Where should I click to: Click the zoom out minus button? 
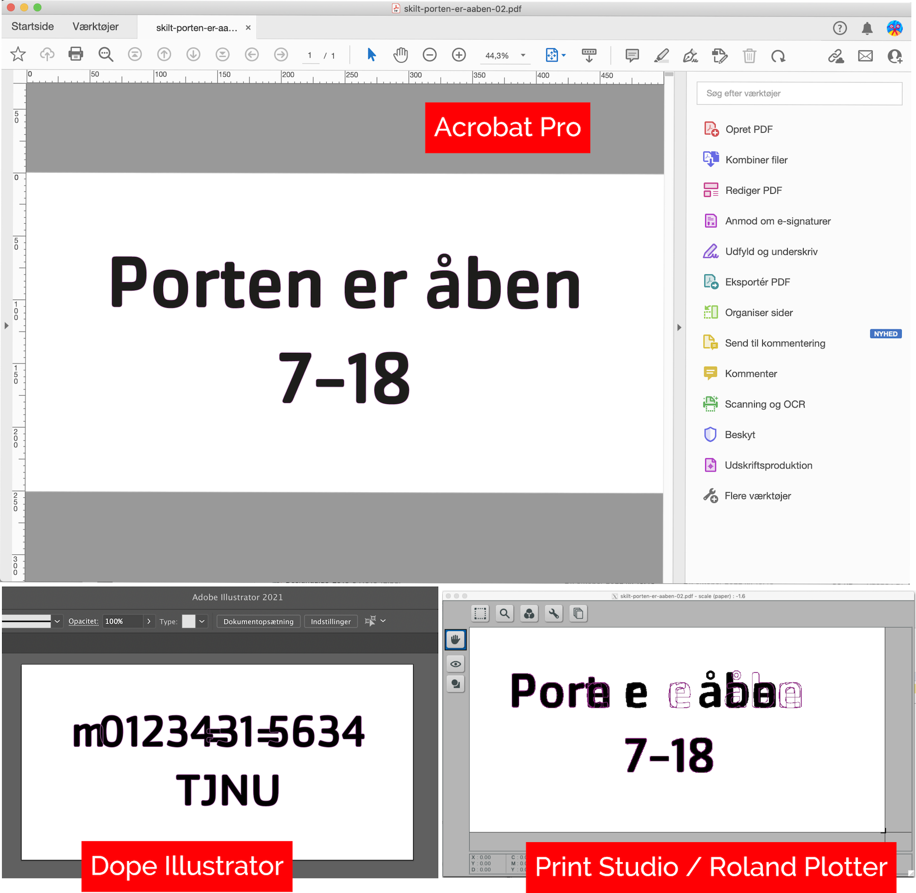point(430,55)
